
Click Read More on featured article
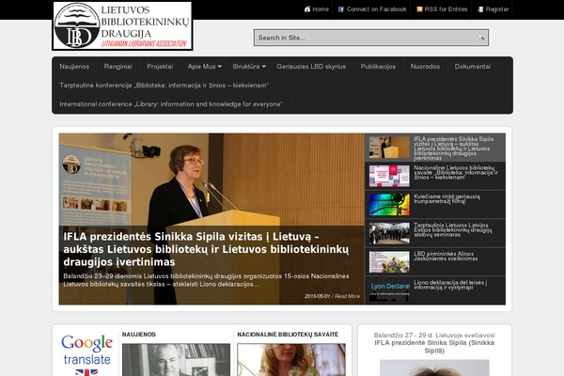pyautogui.click(x=347, y=296)
